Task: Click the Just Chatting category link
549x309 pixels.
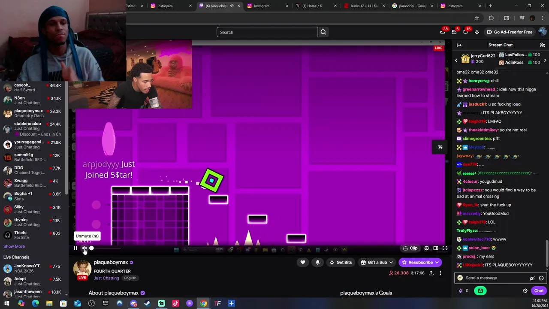Action: [x=106, y=278]
